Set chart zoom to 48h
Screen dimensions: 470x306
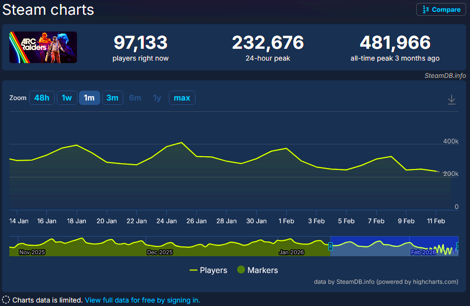tap(41, 98)
